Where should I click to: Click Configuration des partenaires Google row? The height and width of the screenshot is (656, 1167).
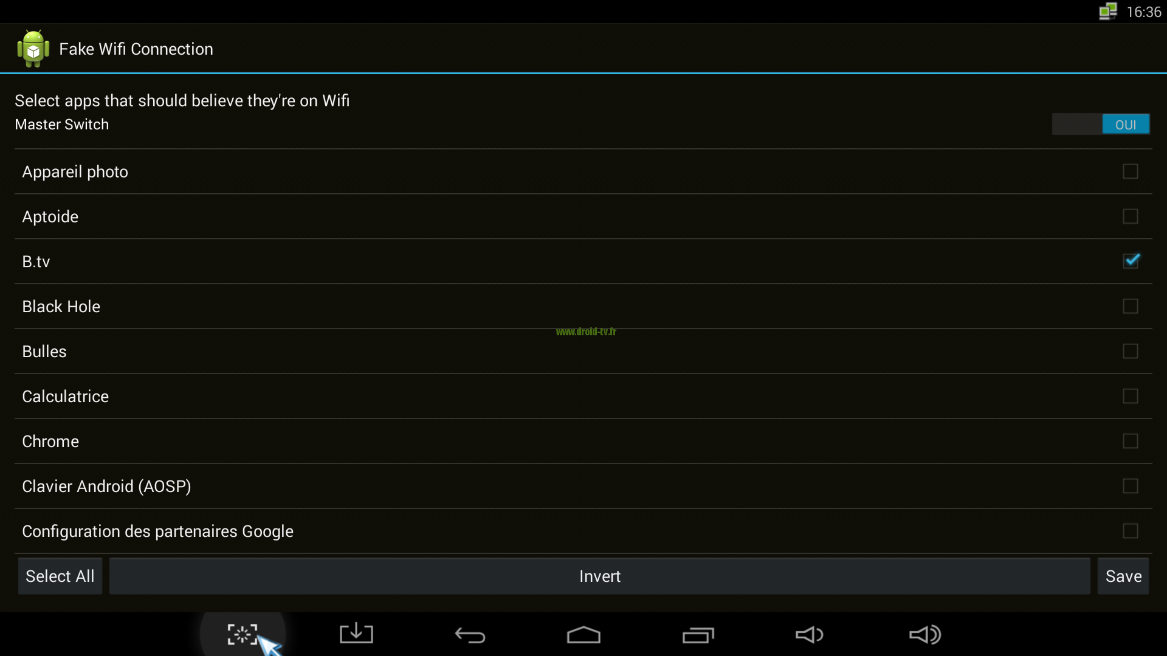click(x=583, y=530)
